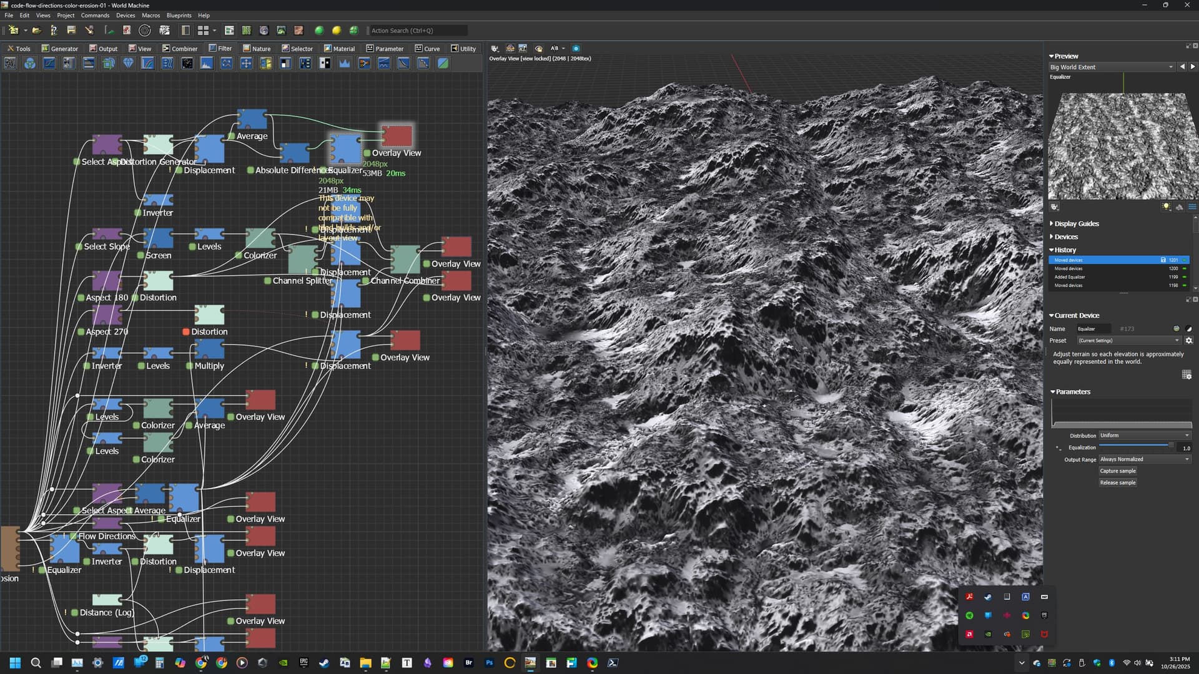Image resolution: width=1199 pixels, height=674 pixels.
Task: Open Preset settings gear icon
Action: [1189, 341]
